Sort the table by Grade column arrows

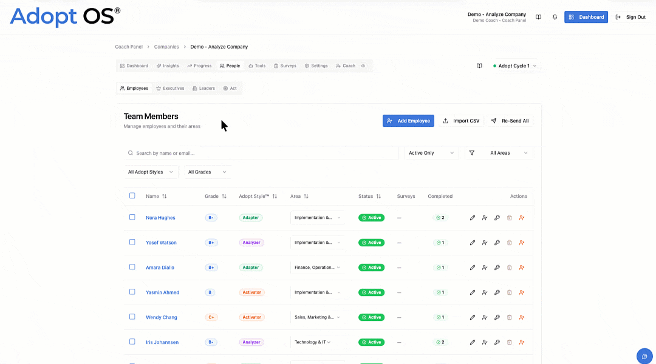(224, 196)
